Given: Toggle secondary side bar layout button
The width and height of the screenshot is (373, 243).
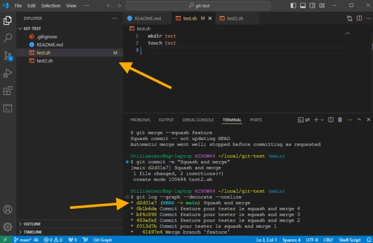Looking at the screenshot, I should click(x=313, y=6).
